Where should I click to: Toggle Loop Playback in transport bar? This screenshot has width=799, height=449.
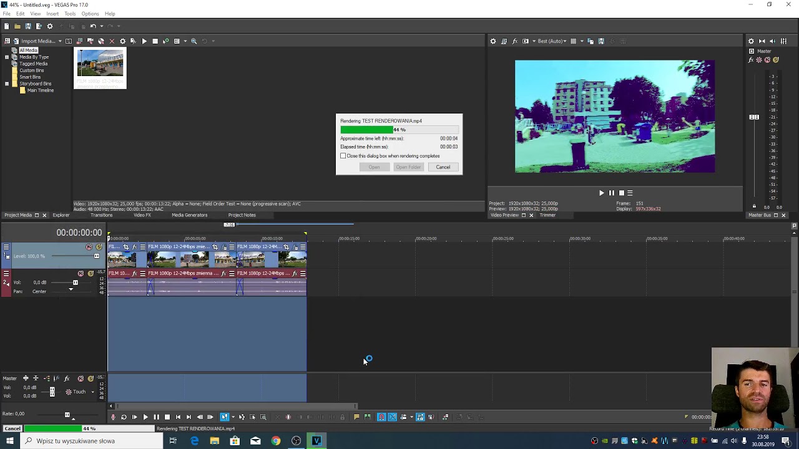point(124,417)
